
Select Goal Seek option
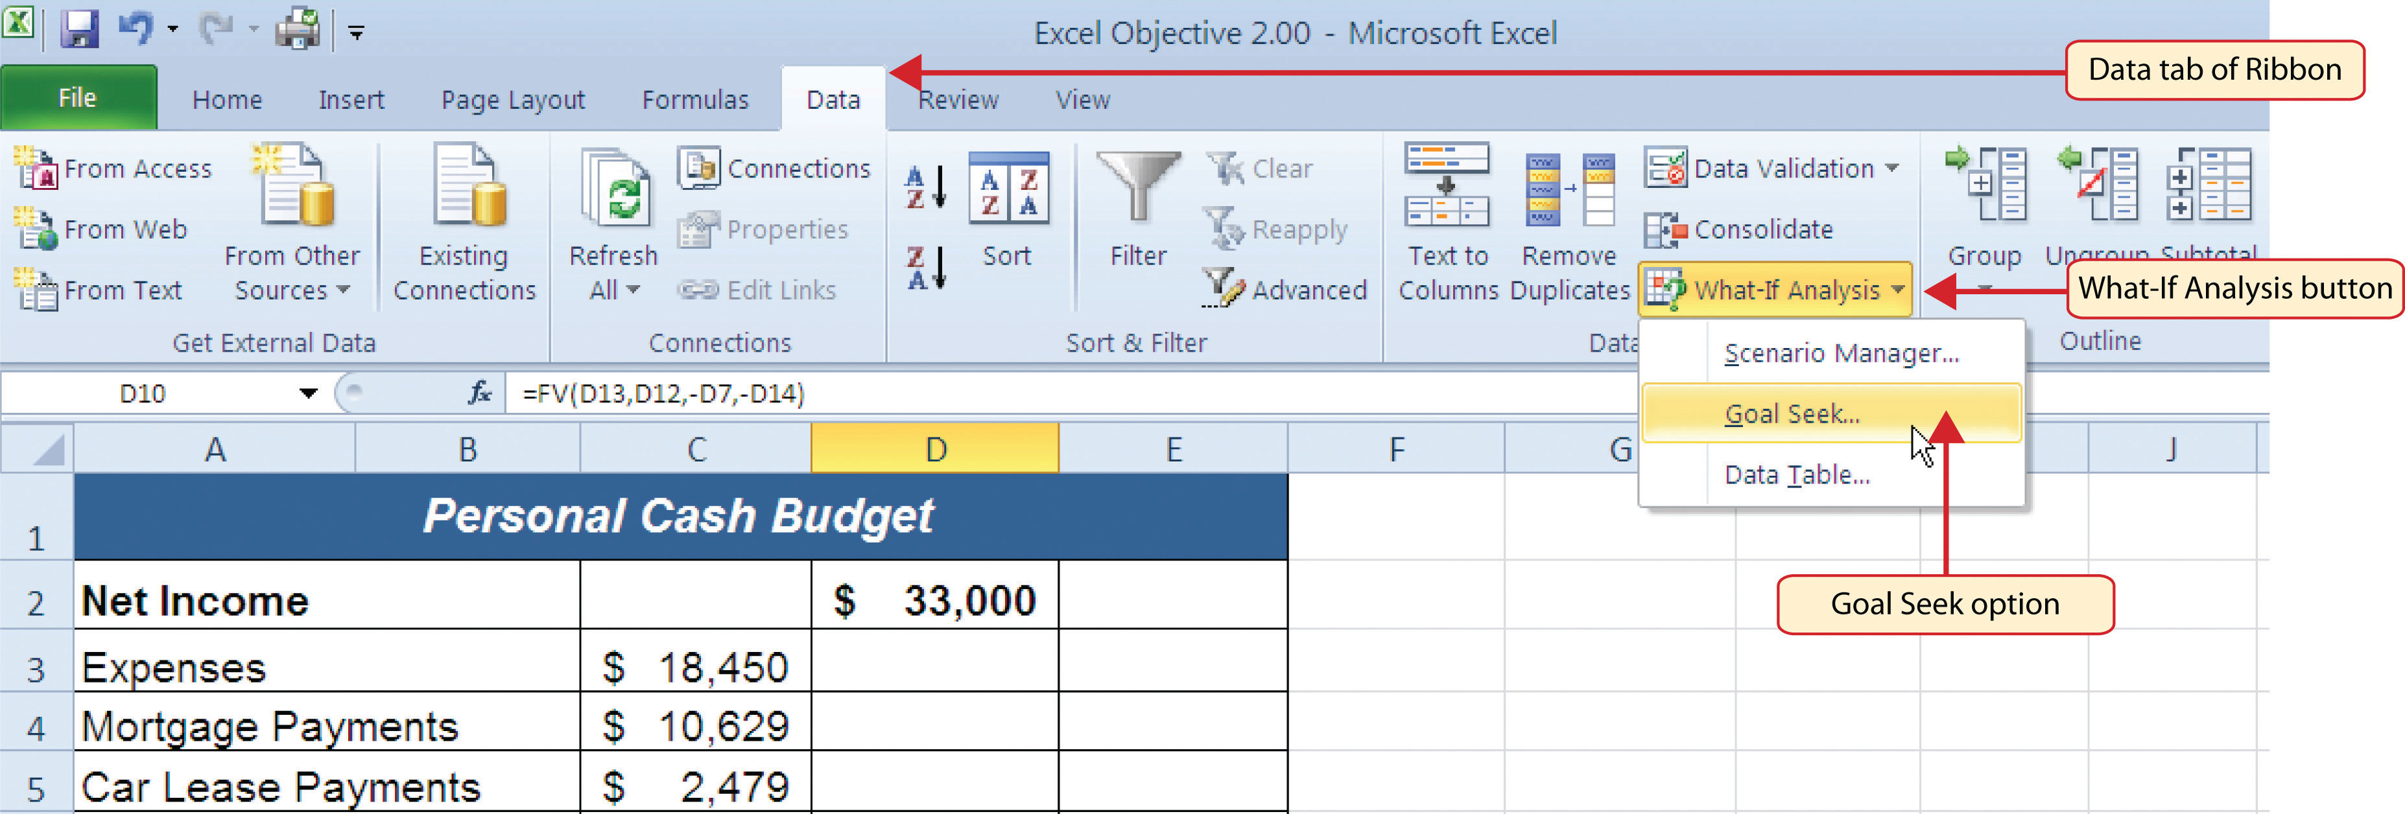(1831, 413)
